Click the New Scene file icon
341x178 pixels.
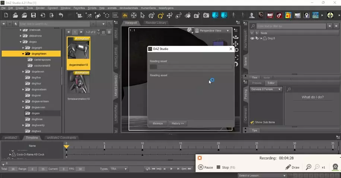pos(6,15)
